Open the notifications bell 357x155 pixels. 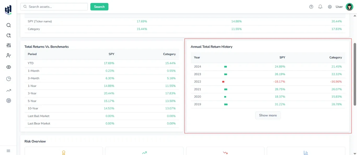[x=320, y=7]
